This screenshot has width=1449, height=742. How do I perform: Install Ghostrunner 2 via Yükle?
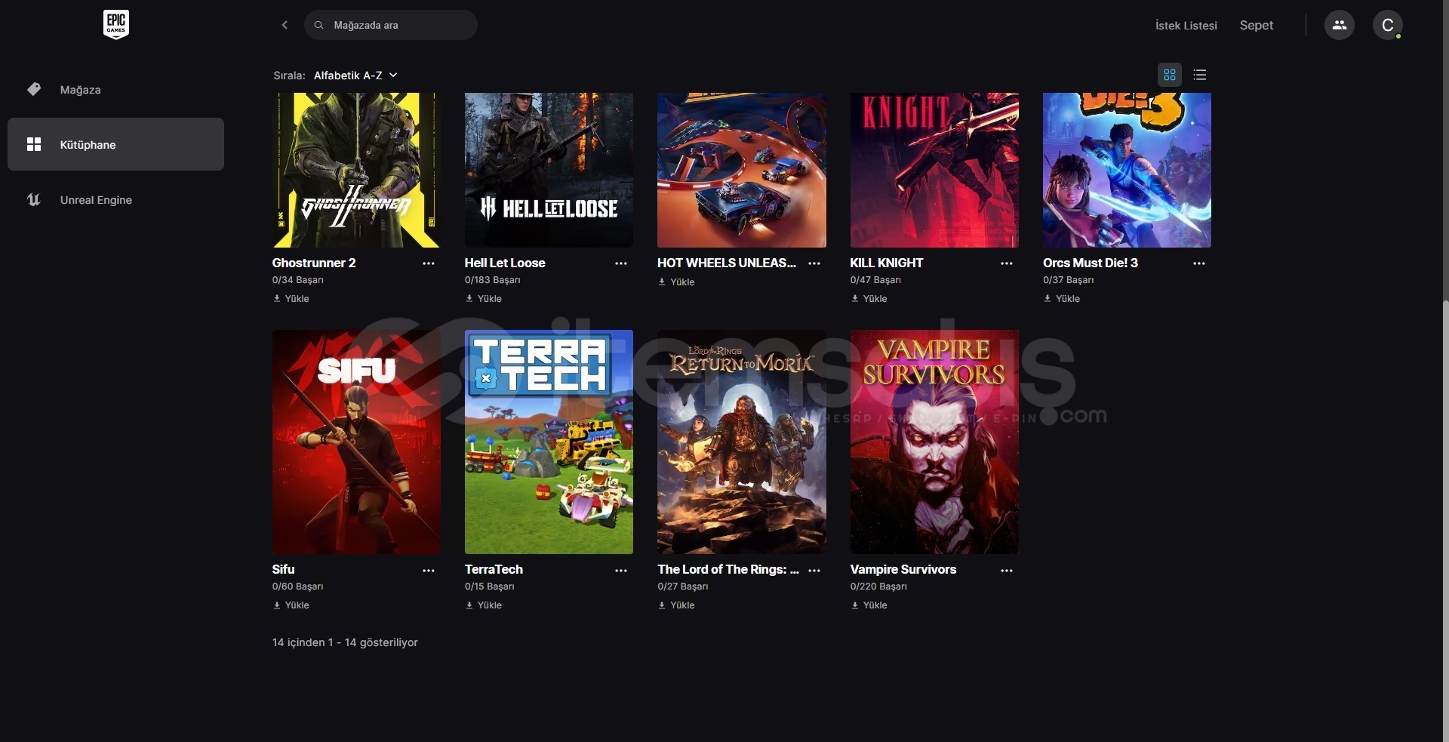(x=291, y=298)
